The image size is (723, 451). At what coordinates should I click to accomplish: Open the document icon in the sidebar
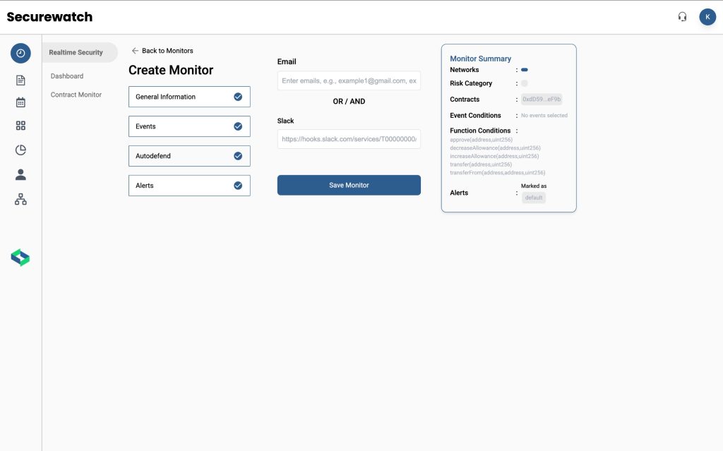click(20, 80)
